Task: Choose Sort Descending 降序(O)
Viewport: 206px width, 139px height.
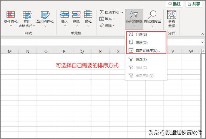Action: (x=146, y=42)
